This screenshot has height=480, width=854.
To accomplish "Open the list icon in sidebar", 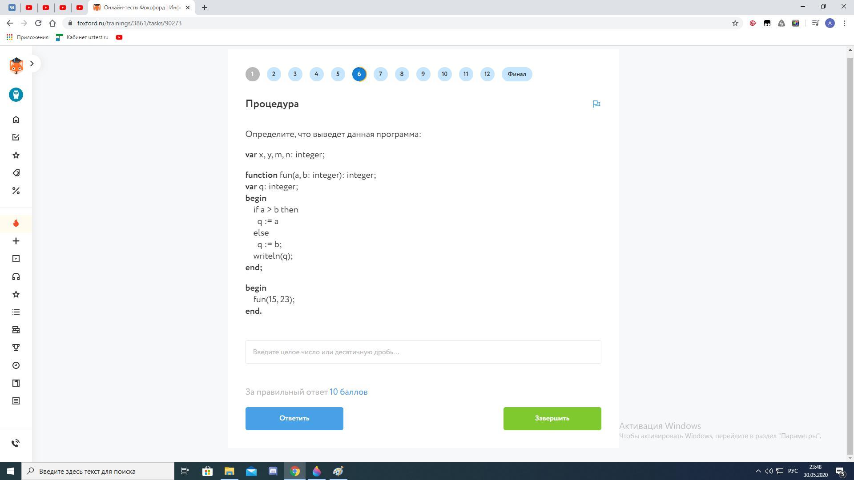I will pos(16,312).
